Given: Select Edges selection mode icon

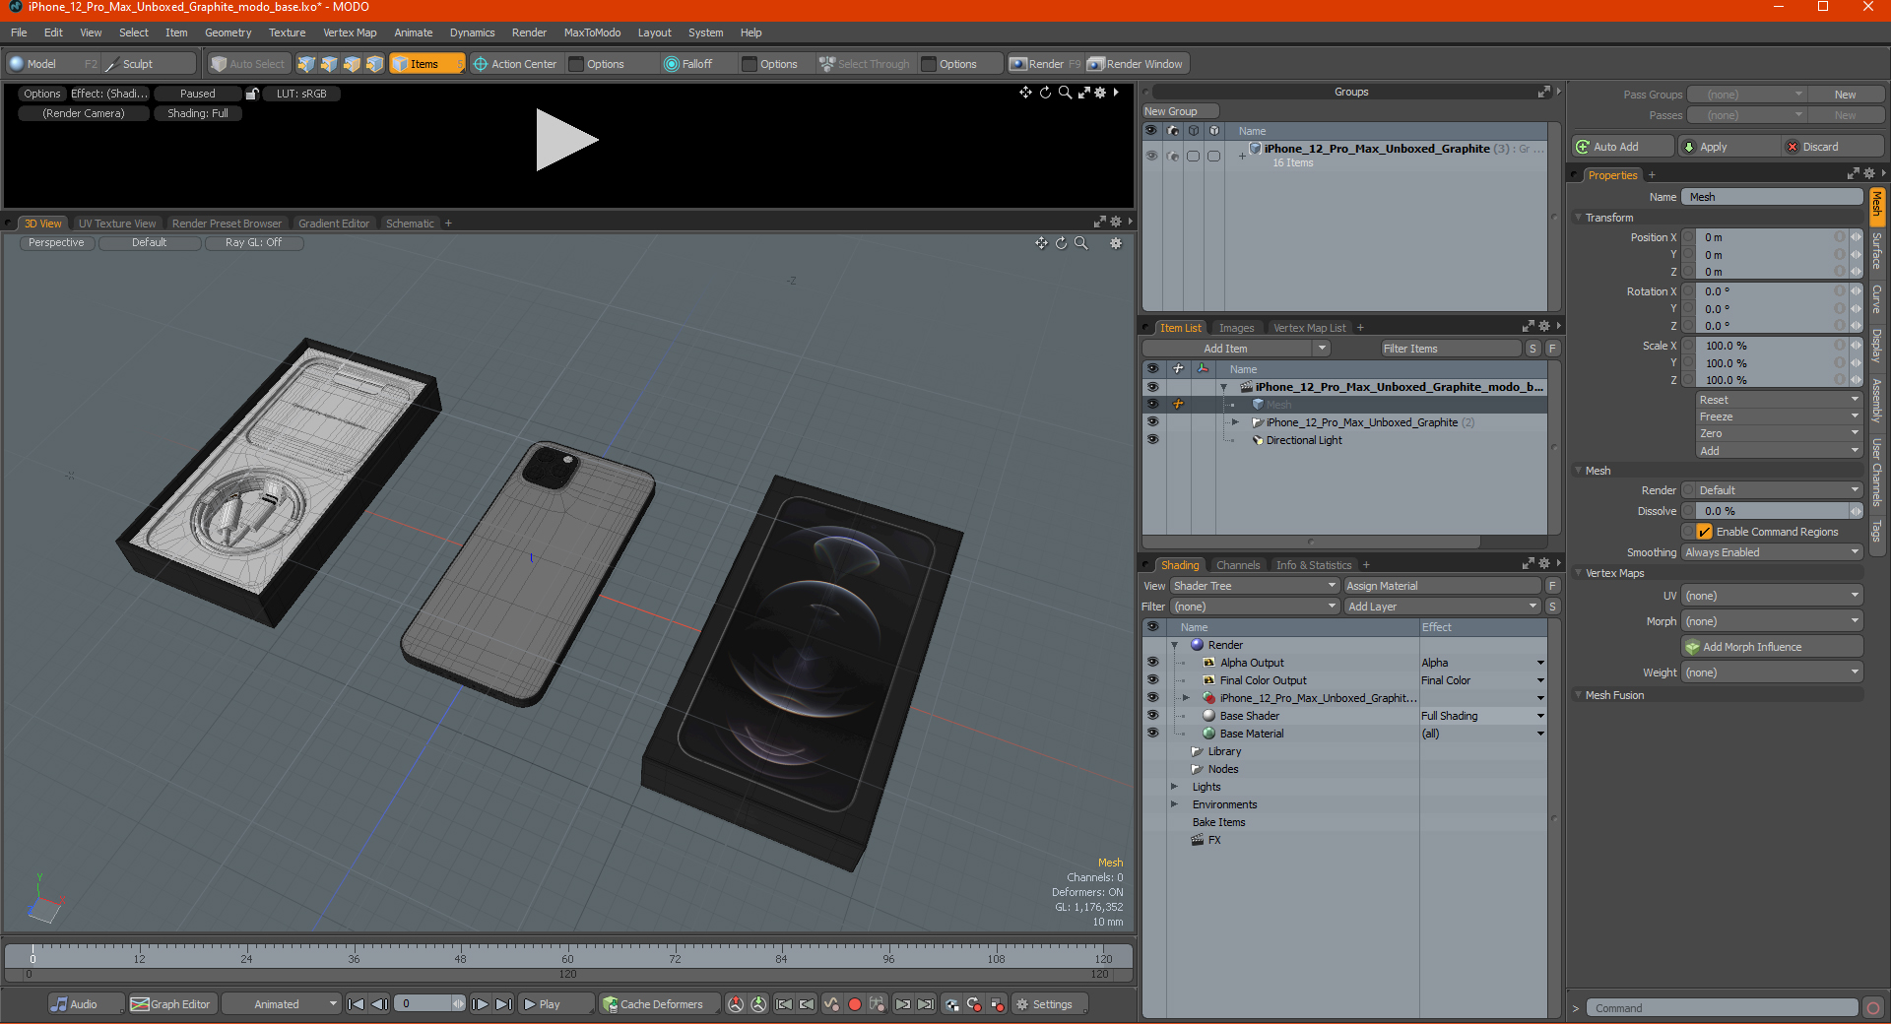Looking at the screenshot, I should click(329, 64).
